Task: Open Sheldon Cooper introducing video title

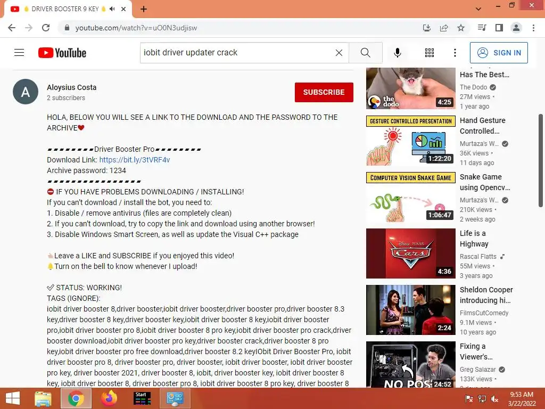Action: (486, 295)
